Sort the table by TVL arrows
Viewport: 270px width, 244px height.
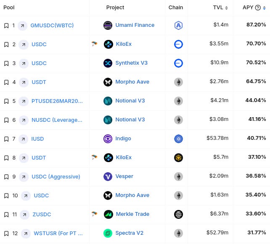pos(226,8)
